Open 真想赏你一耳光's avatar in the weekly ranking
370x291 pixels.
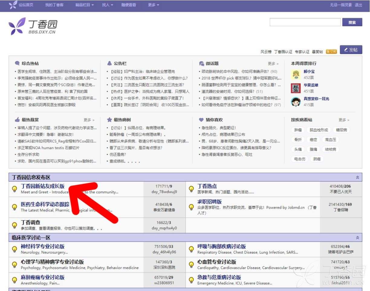coord(296,101)
